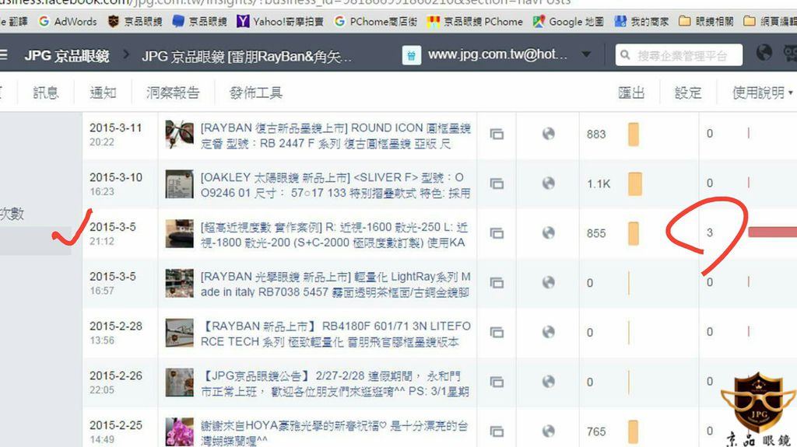Click the orange reach bar beside 1.1K

point(635,184)
